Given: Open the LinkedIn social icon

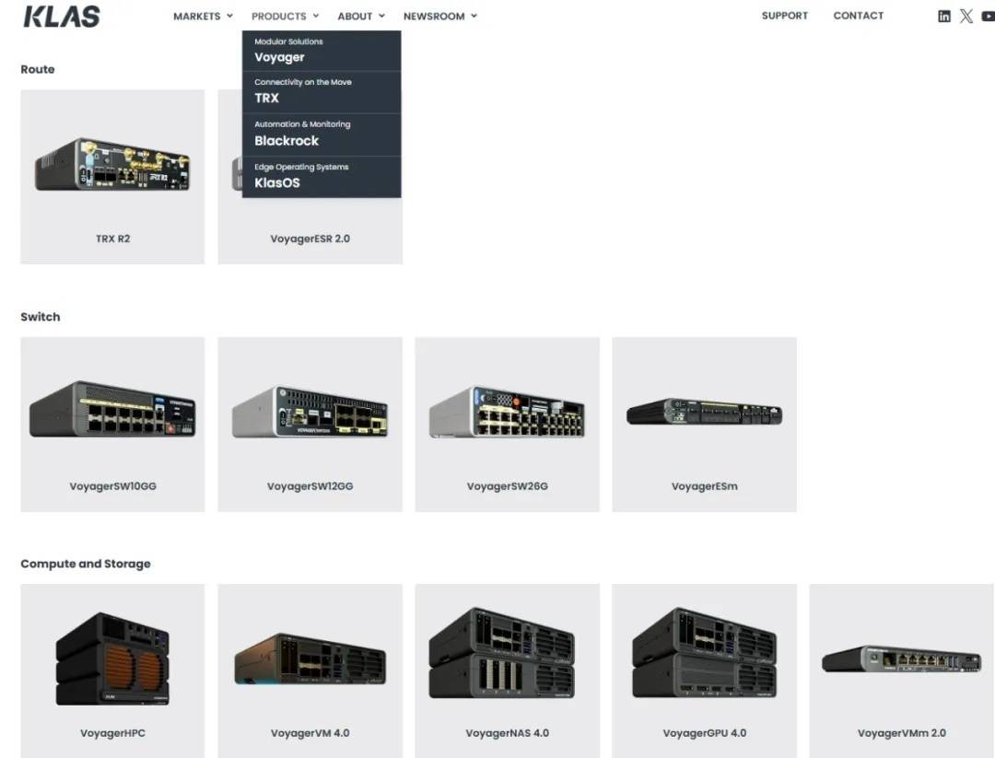Looking at the screenshot, I should point(943,16).
